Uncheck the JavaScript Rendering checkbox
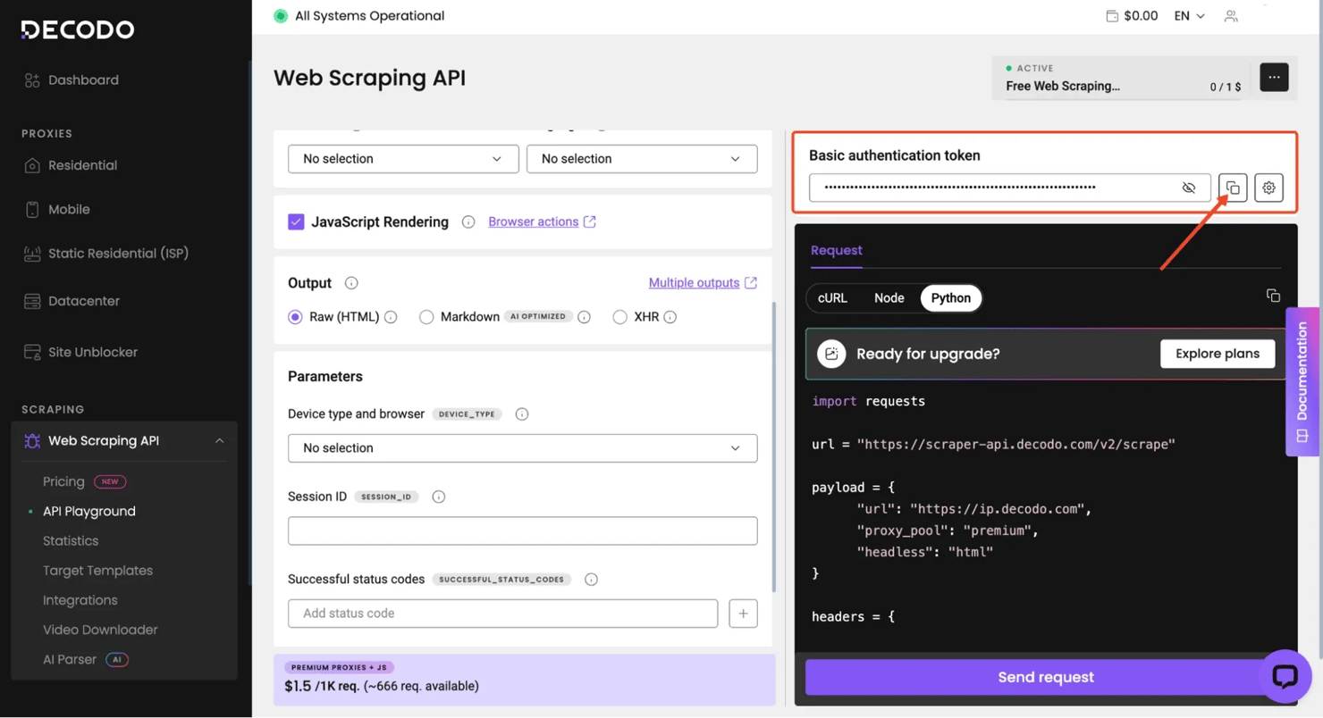Viewport: 1323px width, 718px height. [296, 221]
